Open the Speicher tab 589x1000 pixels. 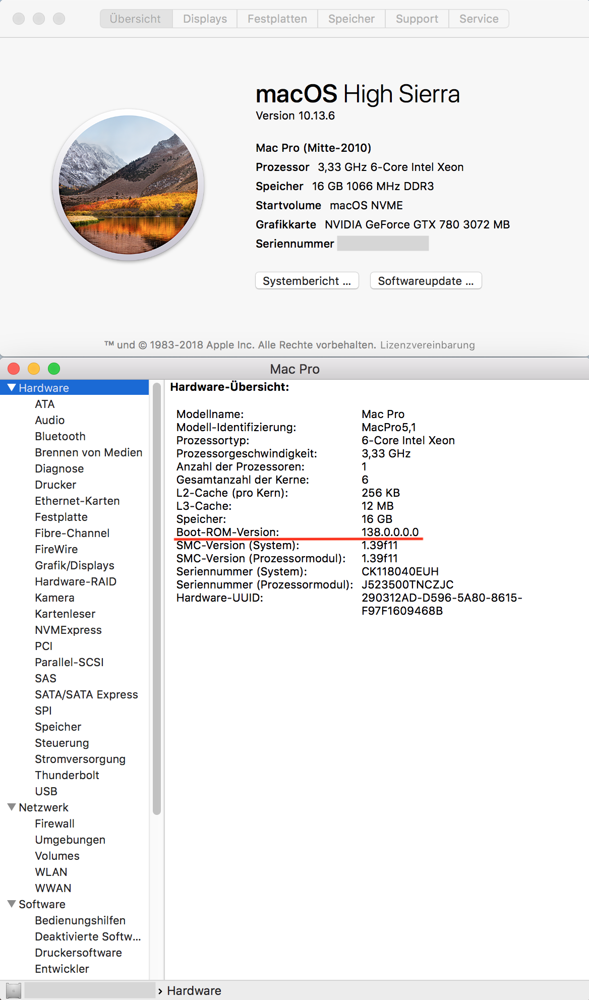[x=351, y=19]
